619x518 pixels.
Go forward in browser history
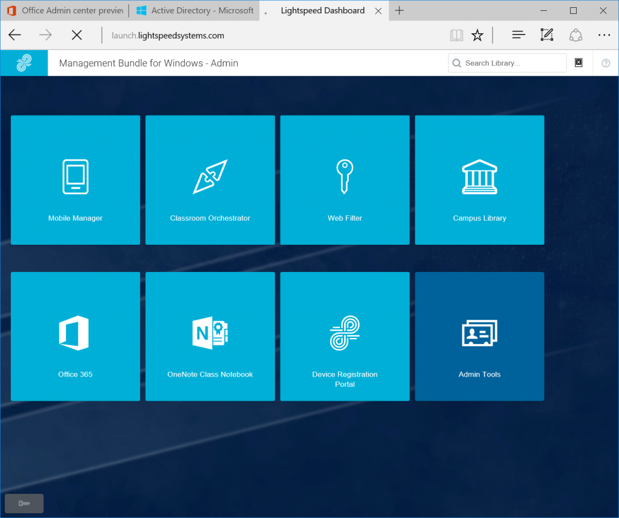tap(45, 35)
